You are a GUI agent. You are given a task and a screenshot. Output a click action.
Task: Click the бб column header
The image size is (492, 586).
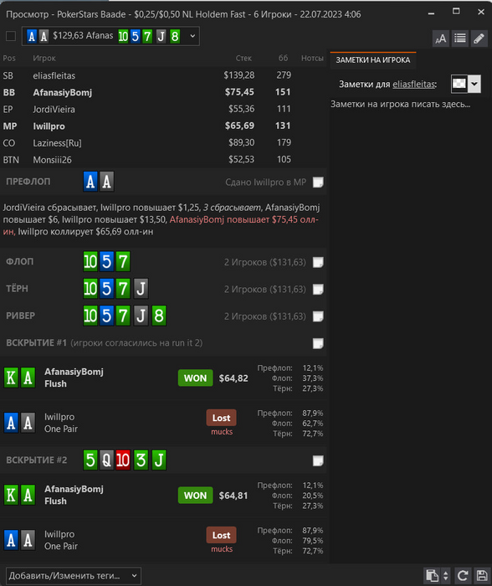283,58
